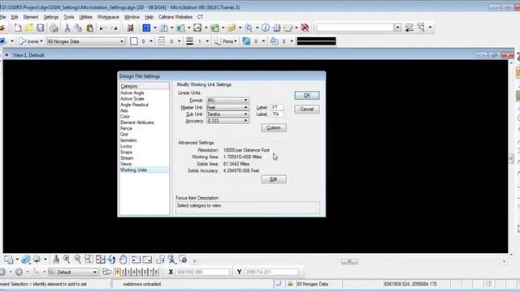This screenshot has height=292, width=520.
Task: Select Active Angle category
Action: tap(132, 92)
